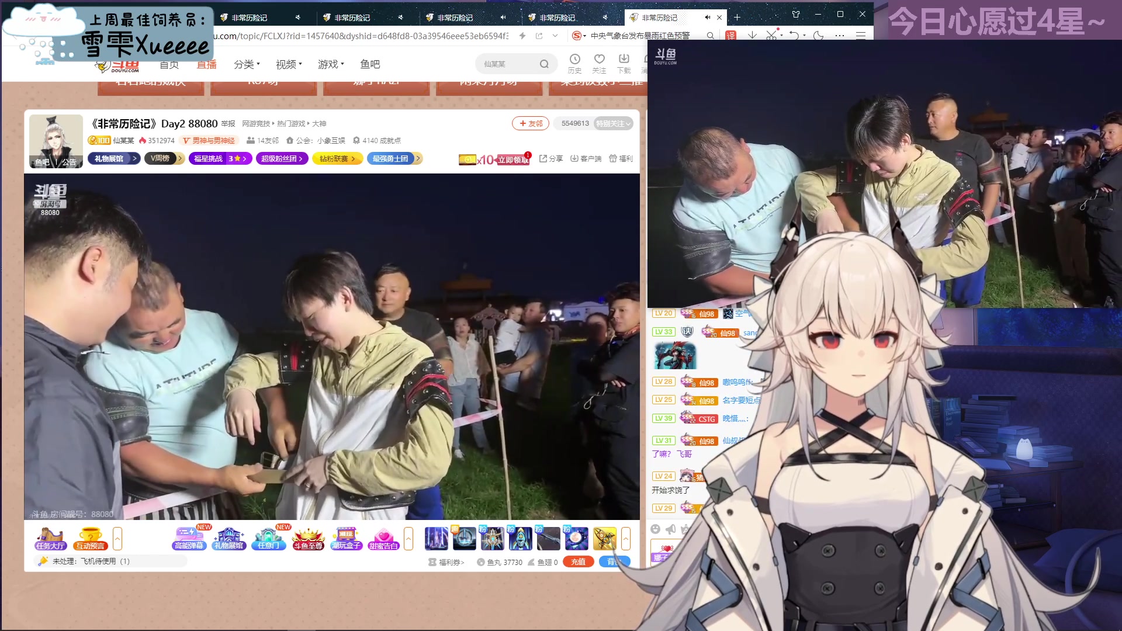Expand the address bar dropdown chevron

tap(555, 36)
